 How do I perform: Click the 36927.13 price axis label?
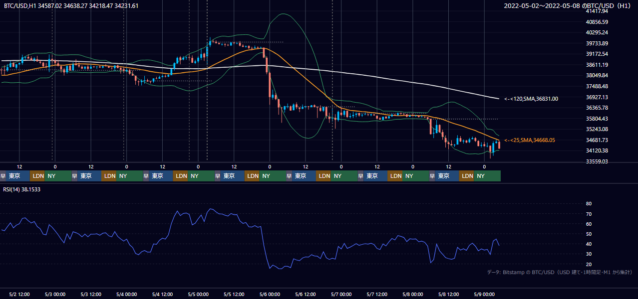coord(597,97)
